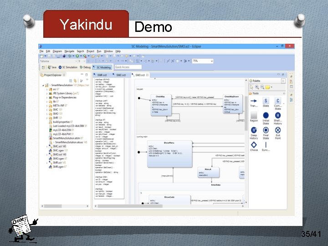Select the SC Modeling perspective button
The width and height of the screenshot is (328, 246).
(x=102, y=67)
